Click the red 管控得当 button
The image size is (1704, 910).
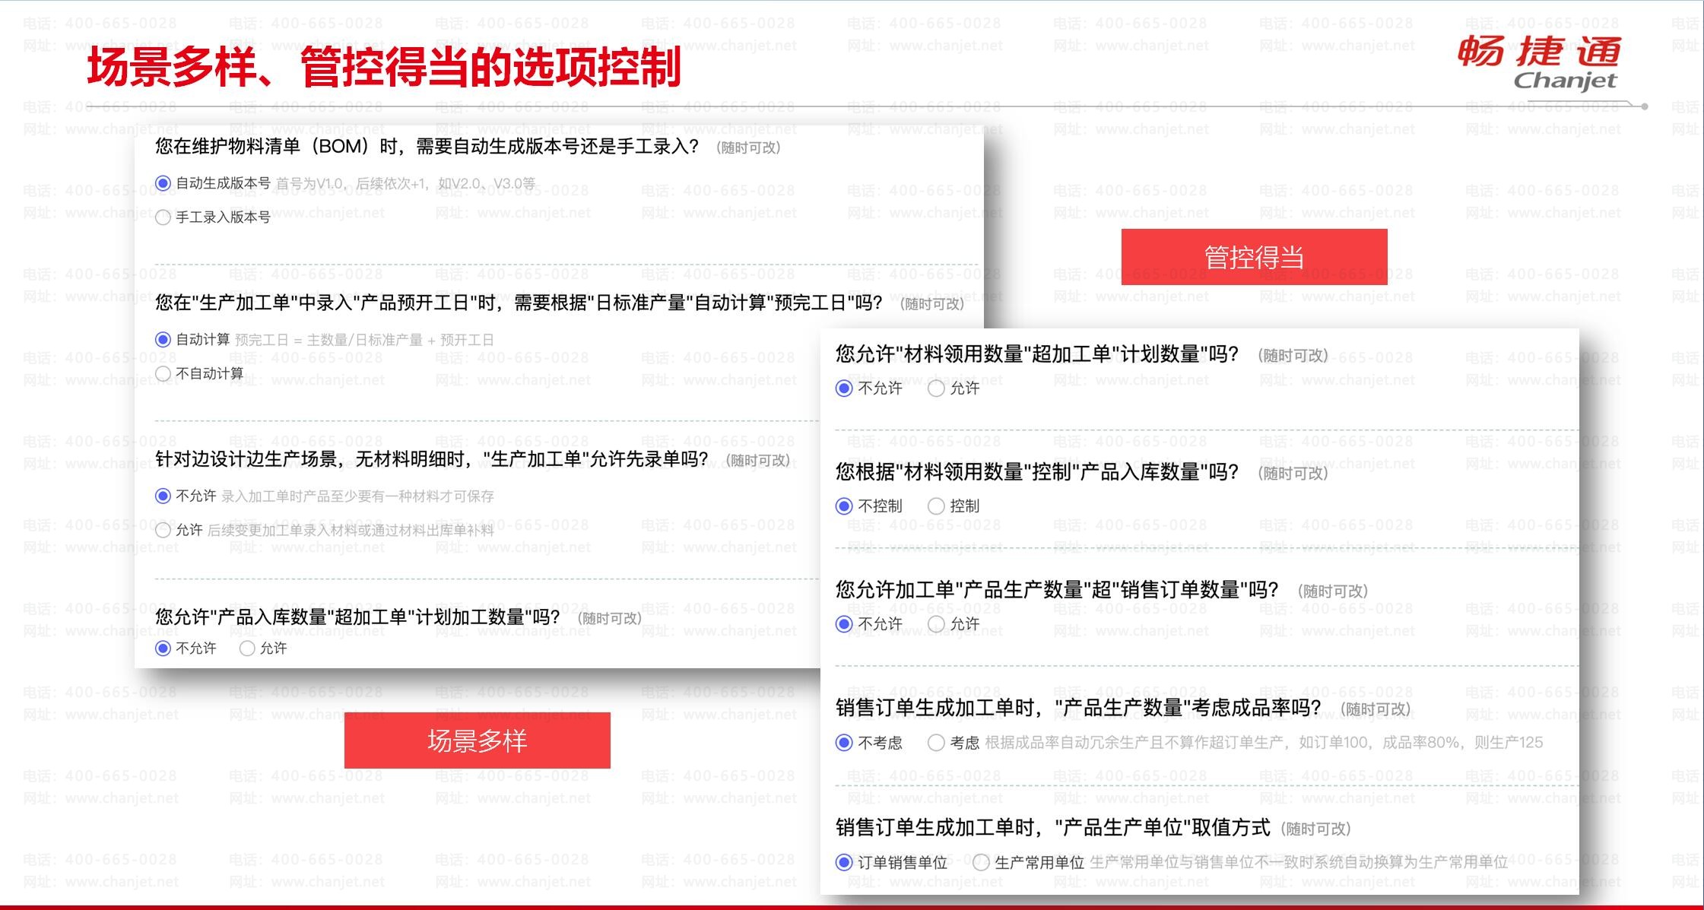[1255, 257]
